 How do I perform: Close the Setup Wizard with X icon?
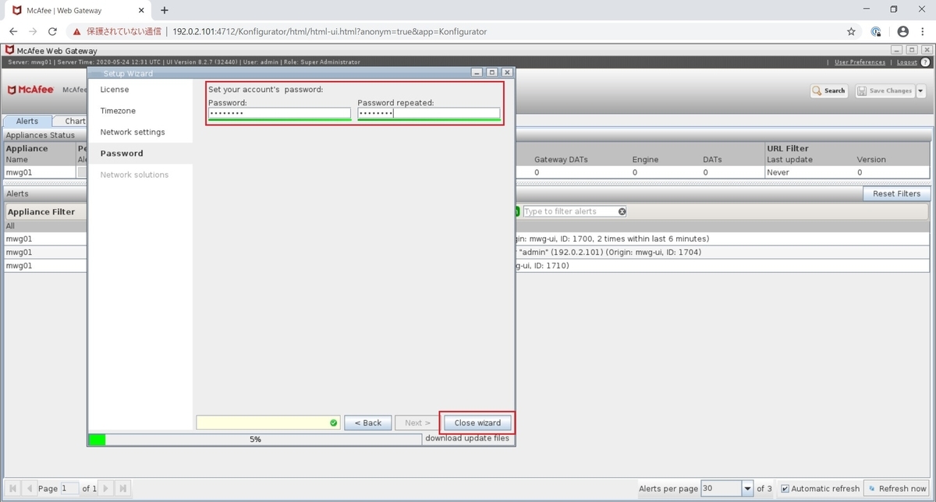[x=507, y=72]
